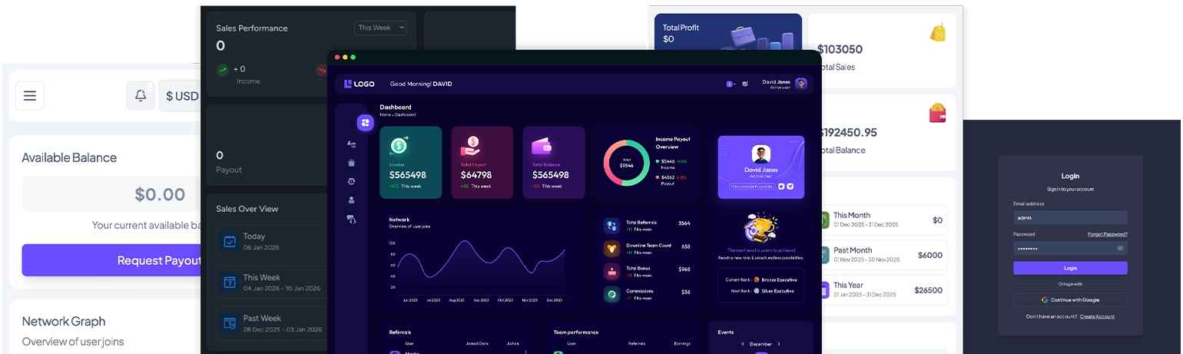
Task: Click the profile photo on David Jones card
Action: [761, 154]
